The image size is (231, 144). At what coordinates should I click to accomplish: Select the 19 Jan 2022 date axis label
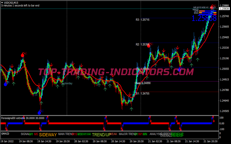pyautogui.click(x=7, y=141)
